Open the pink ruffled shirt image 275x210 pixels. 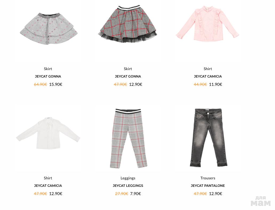click(208, 23)
